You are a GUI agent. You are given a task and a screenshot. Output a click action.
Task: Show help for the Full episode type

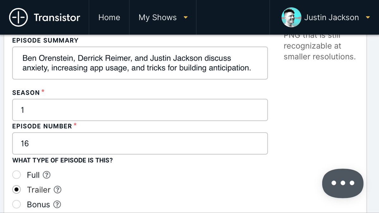[47, 175]
